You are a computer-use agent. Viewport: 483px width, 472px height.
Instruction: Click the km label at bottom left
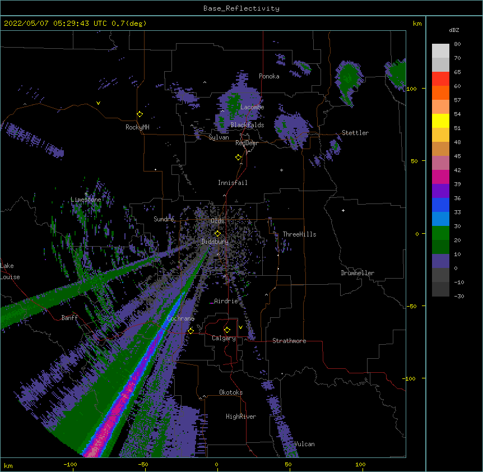pos(8,465)
